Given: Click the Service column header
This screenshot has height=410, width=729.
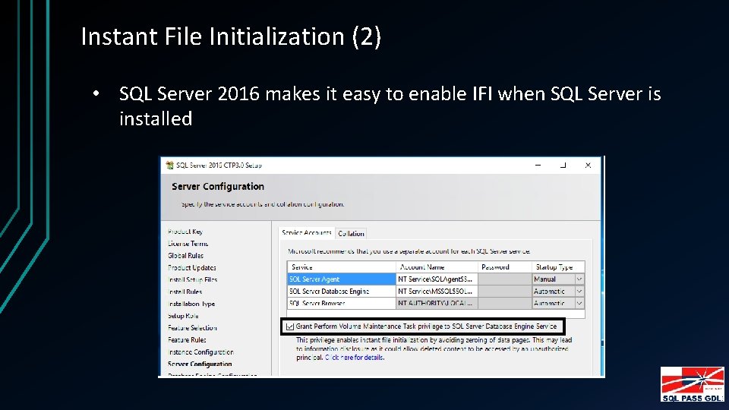Looking at the screenshot, I should 341,267.
